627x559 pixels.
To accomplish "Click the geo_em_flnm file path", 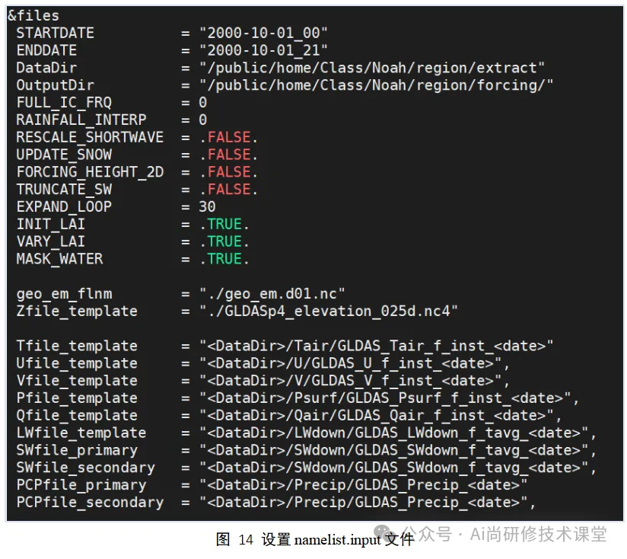I will pyautogui.click(x=272, y=294).
